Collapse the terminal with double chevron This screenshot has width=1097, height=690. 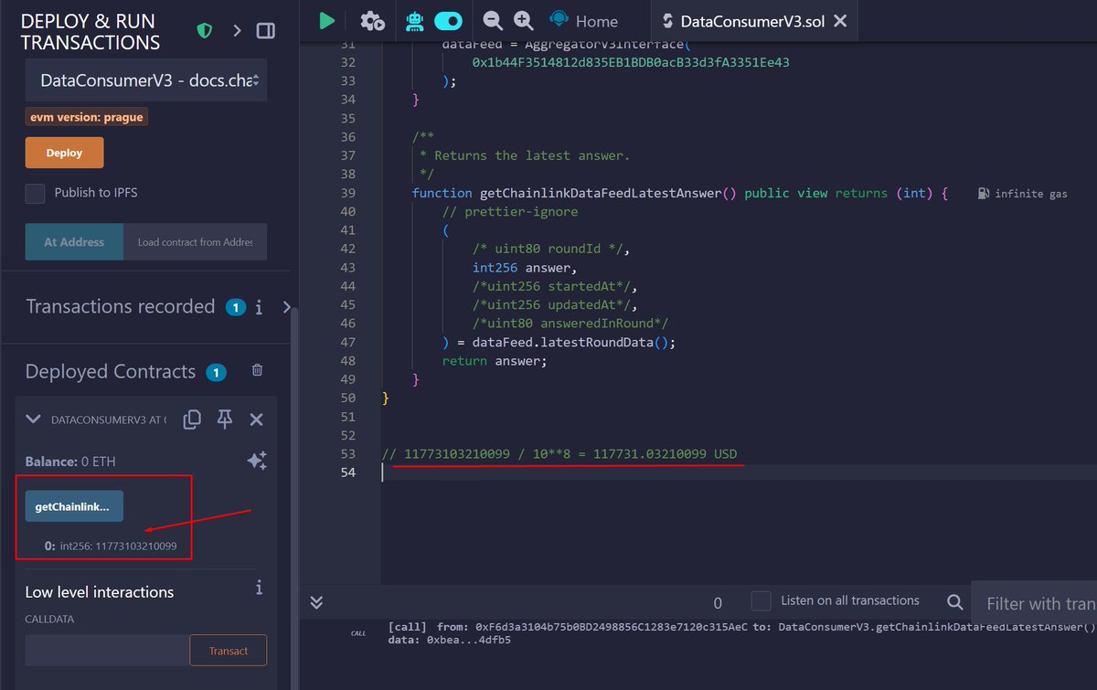click(316, 601)
